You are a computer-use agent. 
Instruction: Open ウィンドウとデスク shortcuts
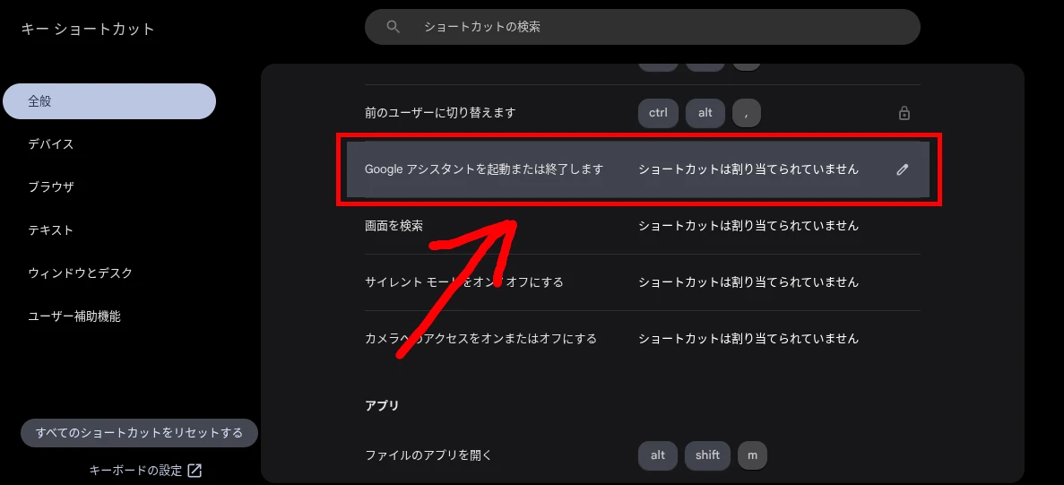pyautogui.click(x=80, y=273)
